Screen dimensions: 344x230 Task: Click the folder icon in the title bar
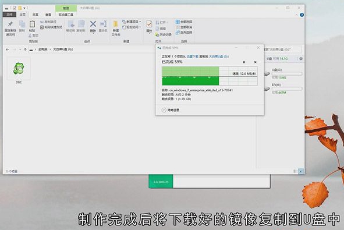20,8
